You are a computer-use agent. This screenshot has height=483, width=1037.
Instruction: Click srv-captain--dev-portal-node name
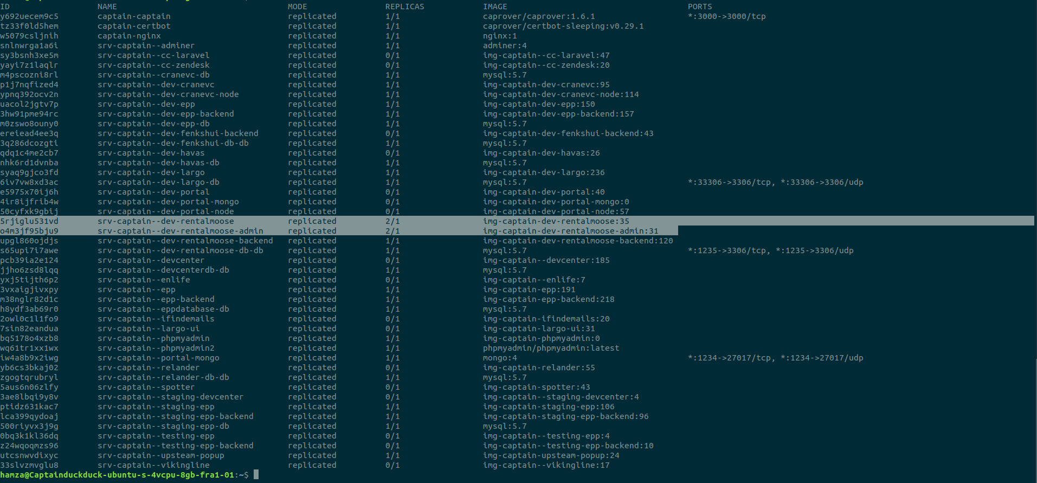[166, 211]
